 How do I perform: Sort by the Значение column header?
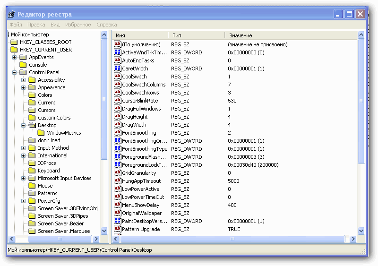[x=291, y=35]
